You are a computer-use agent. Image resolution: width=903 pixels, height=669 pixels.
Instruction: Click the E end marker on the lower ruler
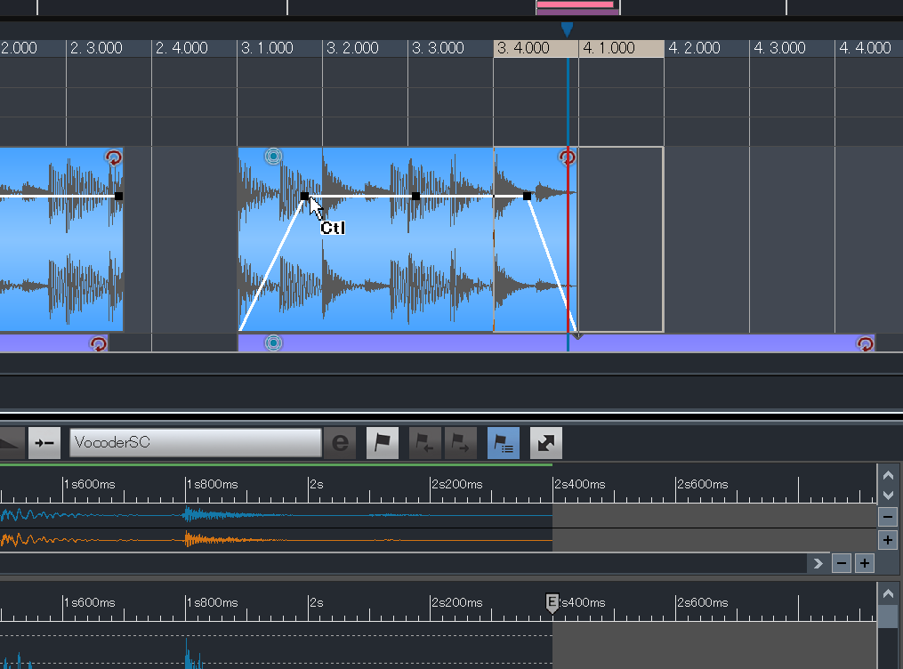[552, 603]
